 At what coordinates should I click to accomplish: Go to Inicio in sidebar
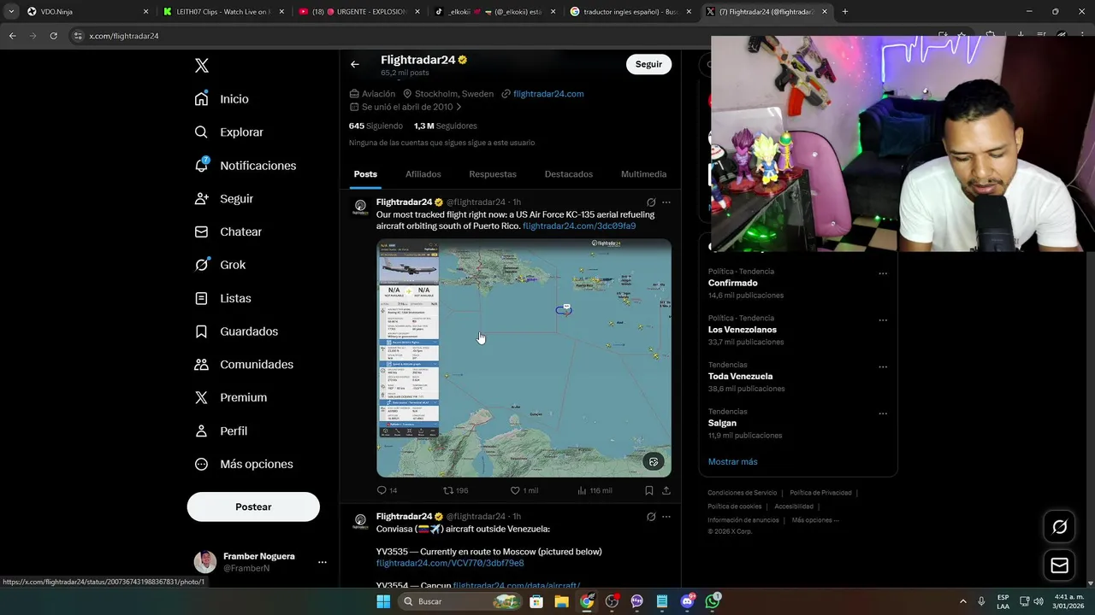click(222, 99)
